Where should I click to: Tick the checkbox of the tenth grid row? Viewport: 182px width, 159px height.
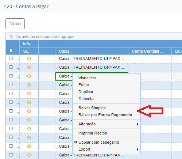click(x=11, y=137)
